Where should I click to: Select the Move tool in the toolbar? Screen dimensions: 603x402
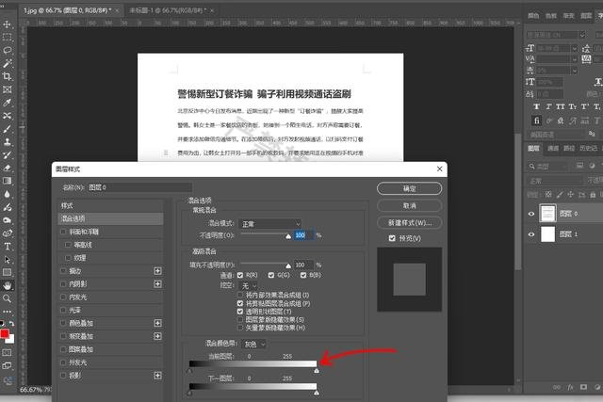point(8,24)
